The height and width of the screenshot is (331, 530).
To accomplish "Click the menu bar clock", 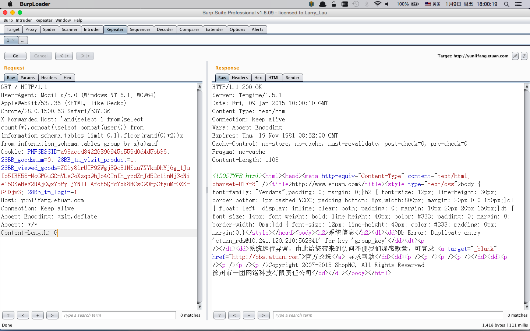I will point(471,4).
